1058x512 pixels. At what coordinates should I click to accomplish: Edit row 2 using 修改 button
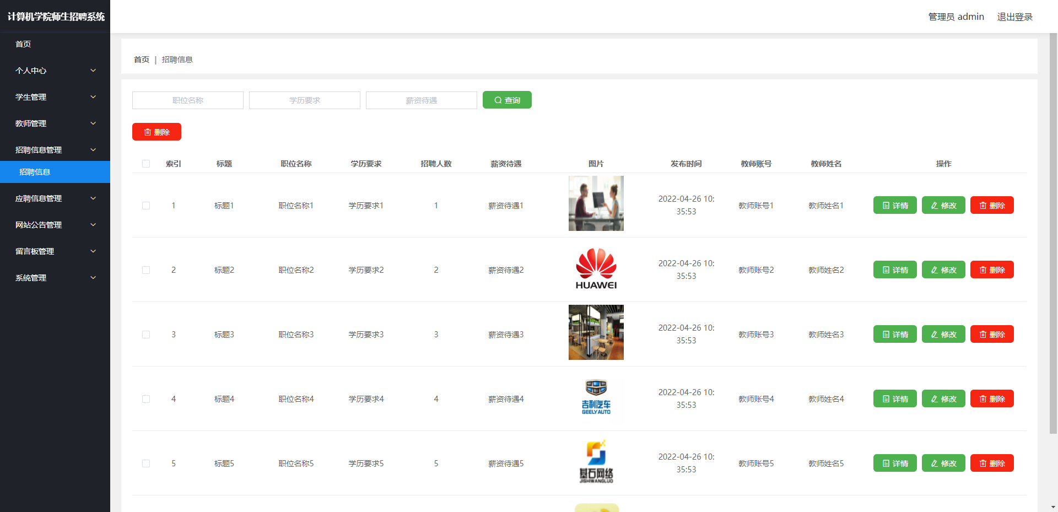pyautogui.click(x=943, y=270)
